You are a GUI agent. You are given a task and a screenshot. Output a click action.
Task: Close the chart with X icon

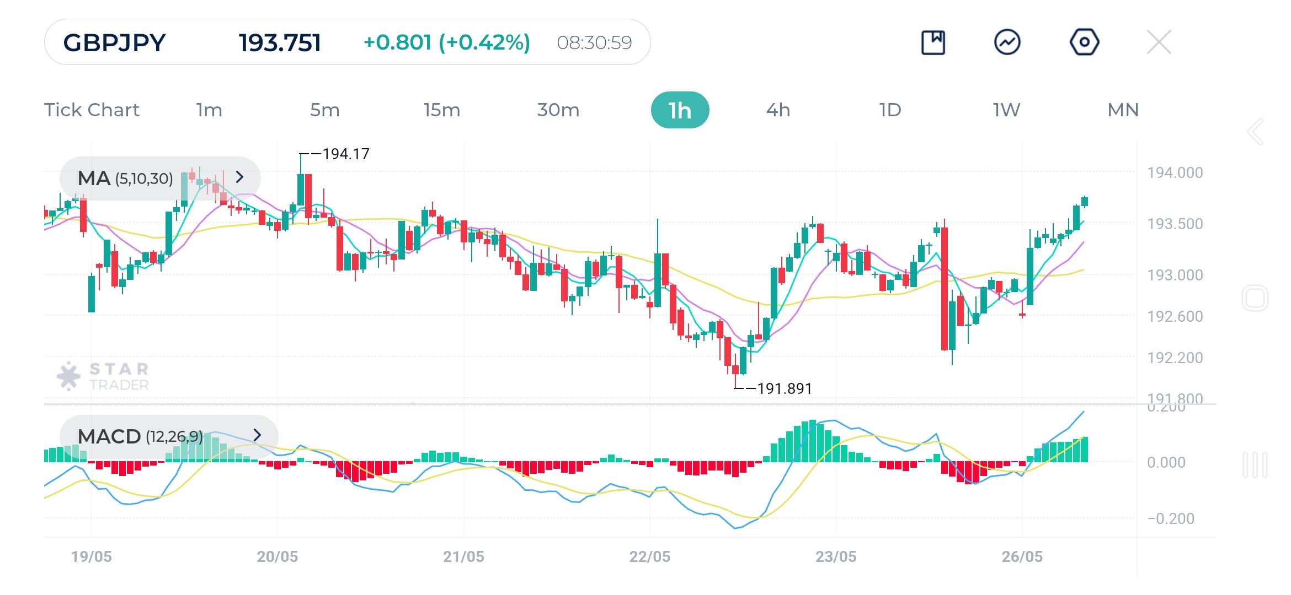click(1159, 42)
